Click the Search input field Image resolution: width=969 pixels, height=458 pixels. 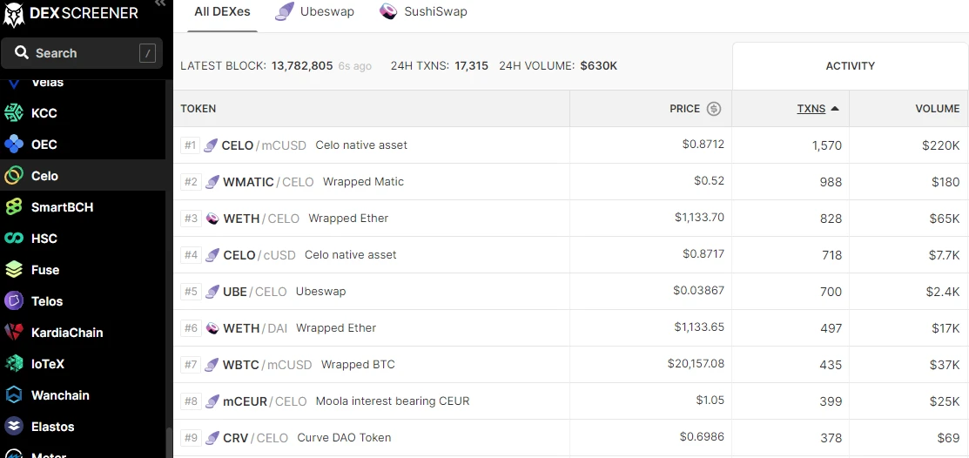[82, 53]
